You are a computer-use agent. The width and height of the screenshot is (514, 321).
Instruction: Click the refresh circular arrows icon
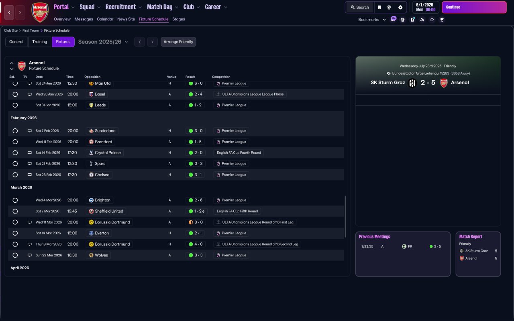(432, 20)
